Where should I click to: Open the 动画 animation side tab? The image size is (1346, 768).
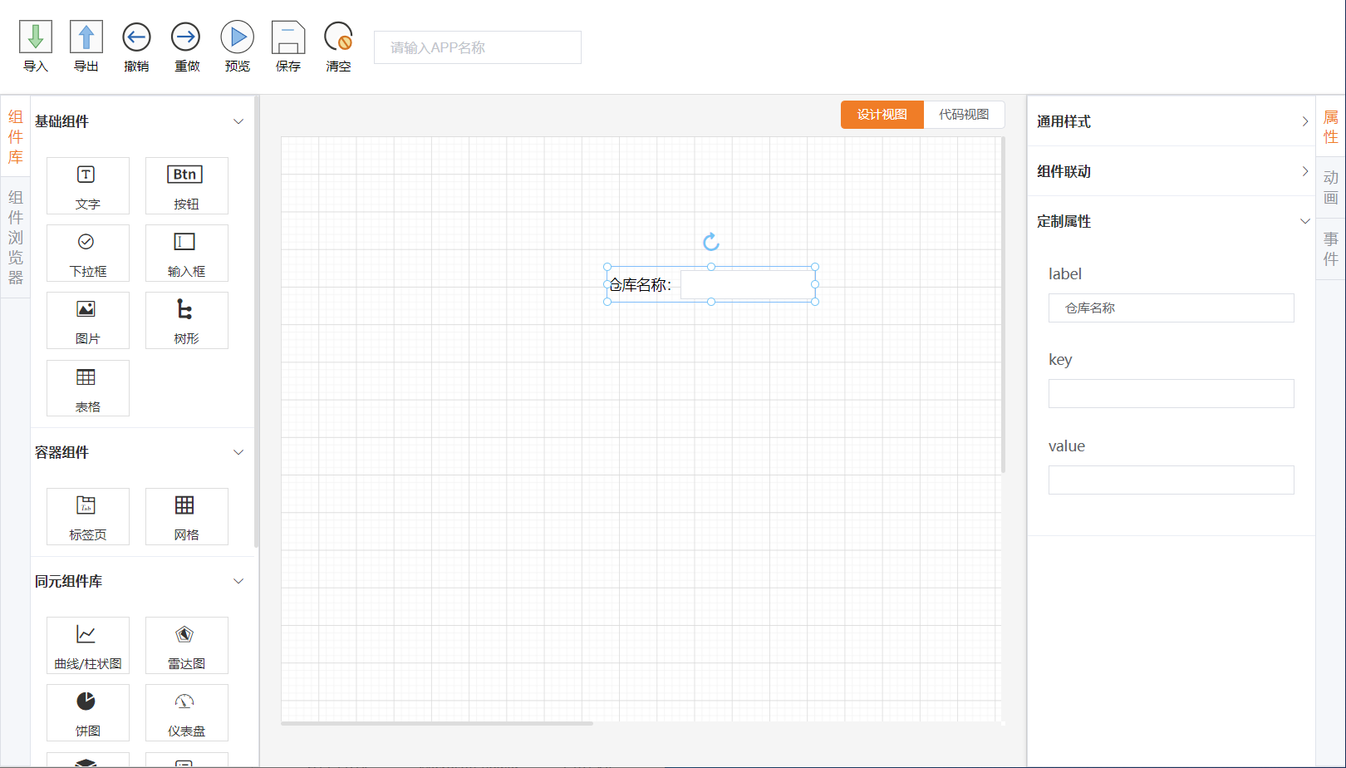tap(1331, 187)
